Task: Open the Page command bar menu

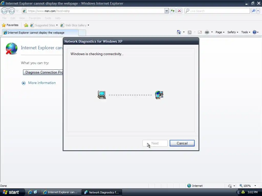Action: (x=220, y=32)
